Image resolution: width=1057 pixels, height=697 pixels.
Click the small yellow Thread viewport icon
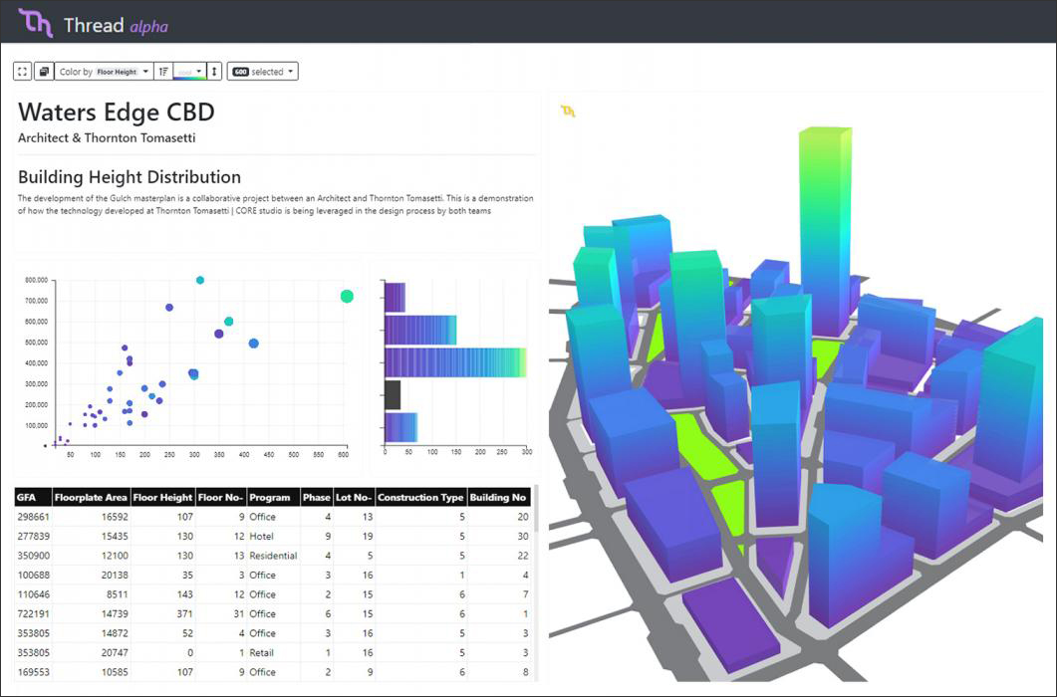(568, 112)
